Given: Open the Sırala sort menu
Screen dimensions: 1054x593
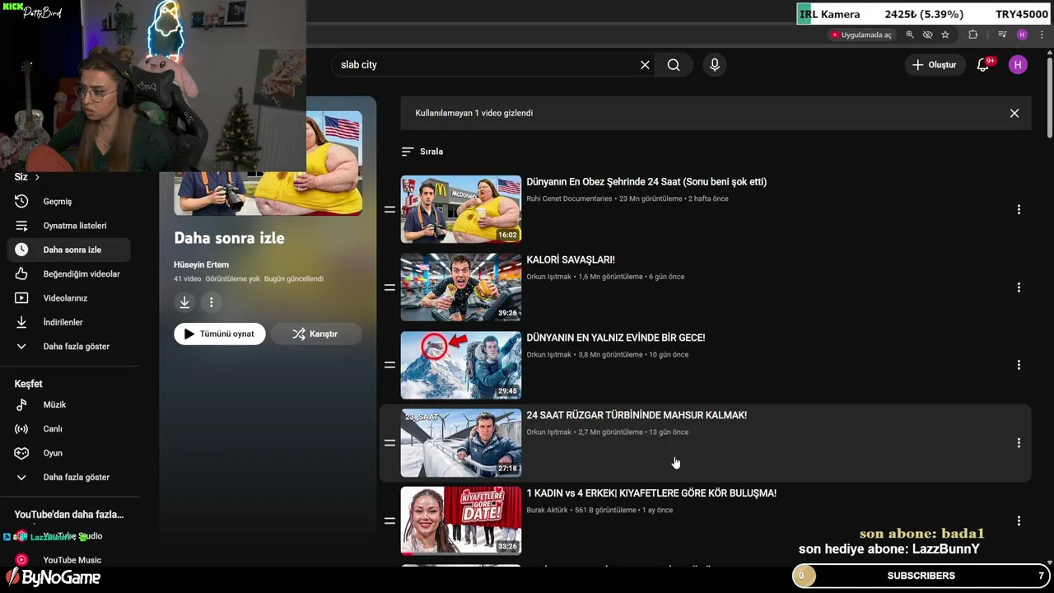Looking at the screenshot, I should 422,152.
